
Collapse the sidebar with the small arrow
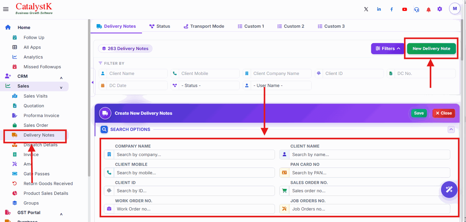(93, 83)
